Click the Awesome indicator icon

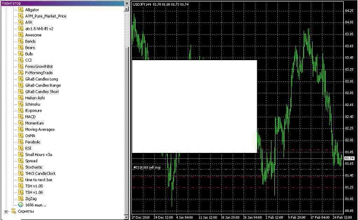pyautogui.click(x=21, y=35)
